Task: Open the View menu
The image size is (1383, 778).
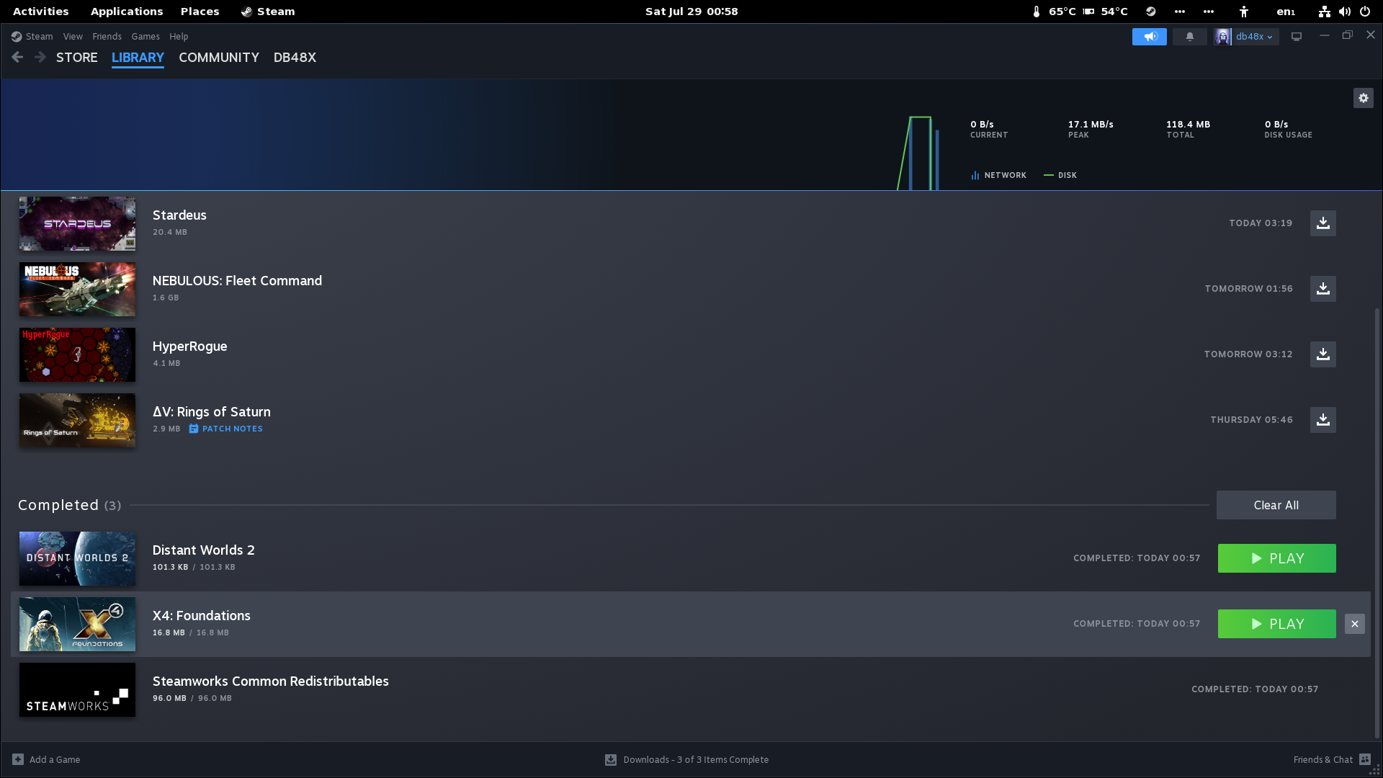Action: (73, 37)
